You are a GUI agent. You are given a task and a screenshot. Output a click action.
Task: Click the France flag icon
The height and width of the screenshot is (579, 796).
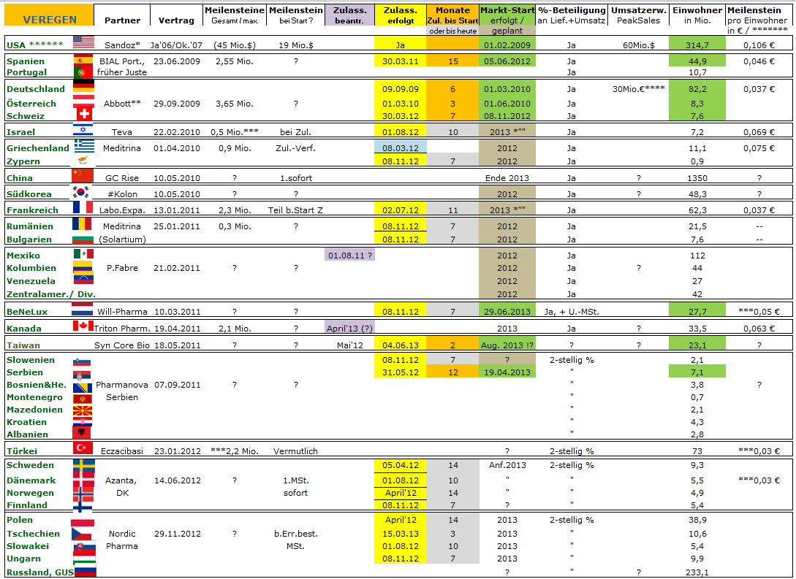coord(83,207)
